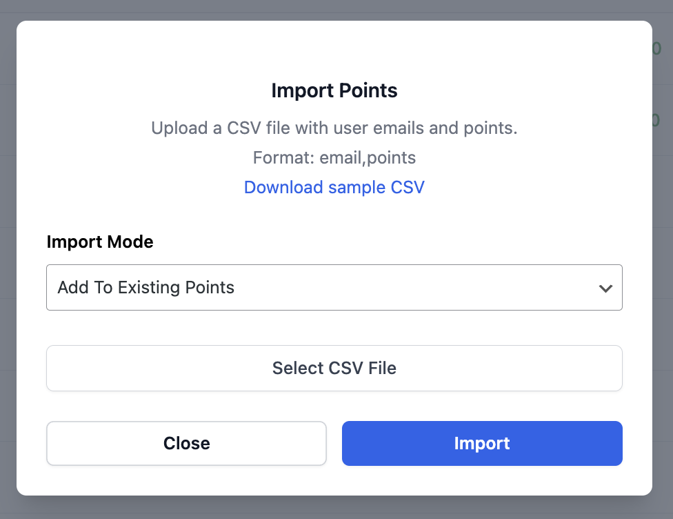Click the CSV upload description text
This screenshot has width=673, height=519.
[x=334, y=128]
